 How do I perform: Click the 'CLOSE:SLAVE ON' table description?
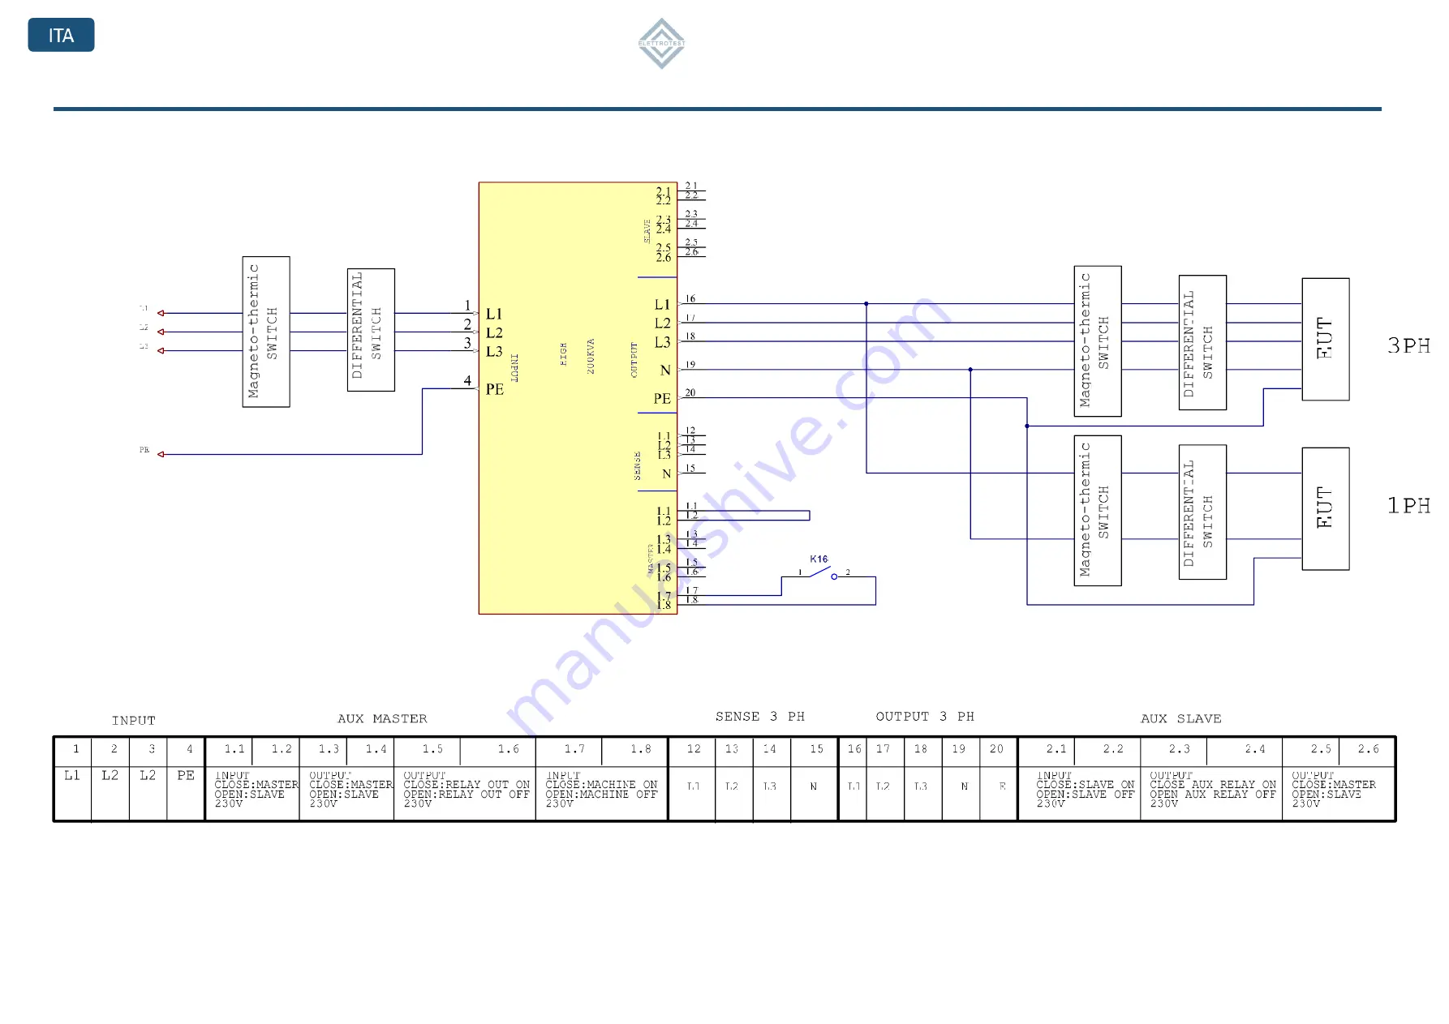(x=1086, y=786)
